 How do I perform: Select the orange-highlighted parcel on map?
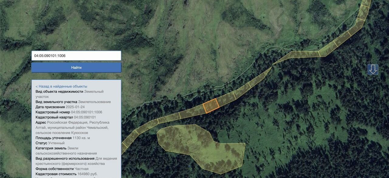click(x=211, y=106)
